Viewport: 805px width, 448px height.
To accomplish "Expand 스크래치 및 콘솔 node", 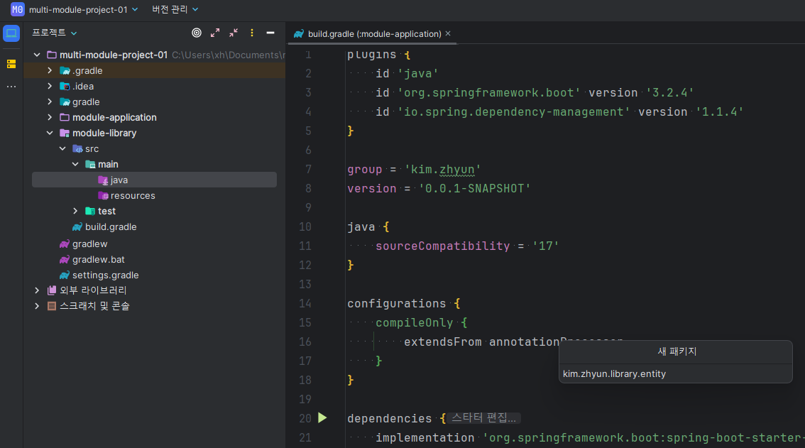I will [37, 306].
